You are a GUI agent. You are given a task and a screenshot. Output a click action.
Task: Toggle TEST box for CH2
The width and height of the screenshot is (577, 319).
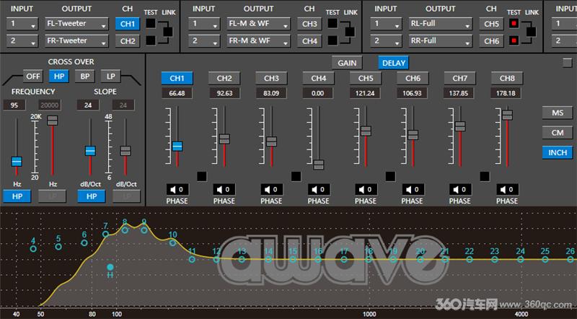coord(151,40)
